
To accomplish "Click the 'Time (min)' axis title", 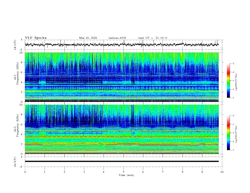I will point(126,175).
